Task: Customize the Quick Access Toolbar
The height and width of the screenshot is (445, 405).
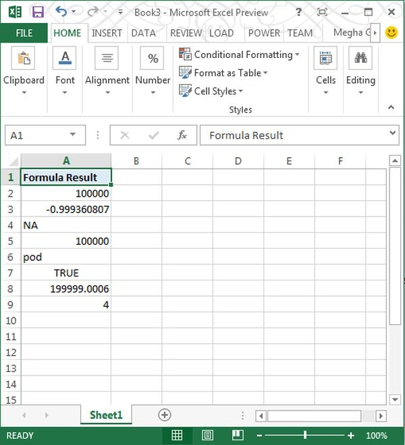Action: click(x=121, y=12)
